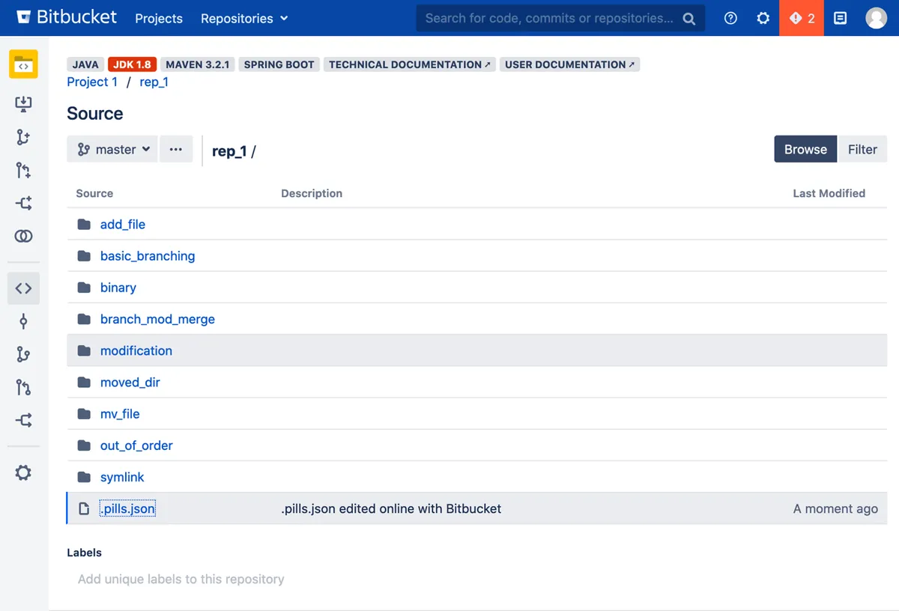
Task: Open the mv_file folder
Action: (x=120, y=414)
